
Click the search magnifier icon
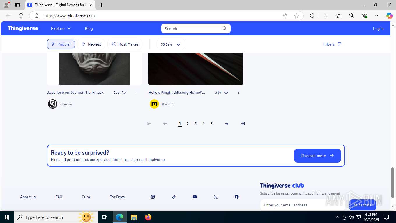pos(225,28)
